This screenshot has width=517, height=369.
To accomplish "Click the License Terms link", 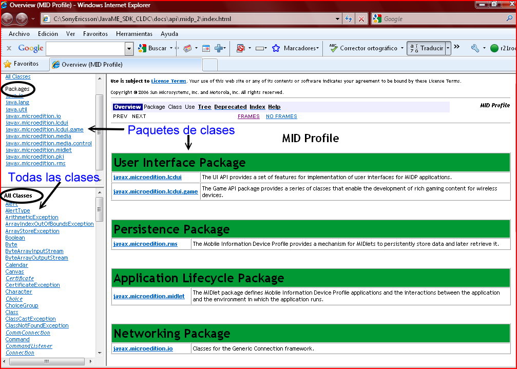I will coord(168,81).
